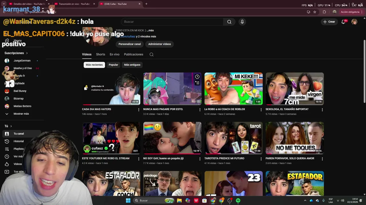Switch to the En vivo tab
The image size is (366, 205).
point(114,54)
